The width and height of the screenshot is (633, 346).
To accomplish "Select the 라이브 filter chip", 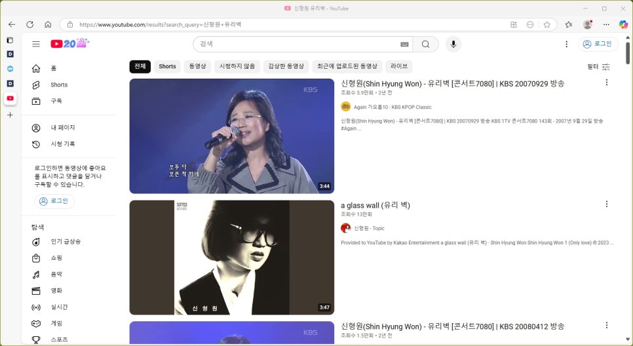I will pyautogui.click(x=399, y=66).
